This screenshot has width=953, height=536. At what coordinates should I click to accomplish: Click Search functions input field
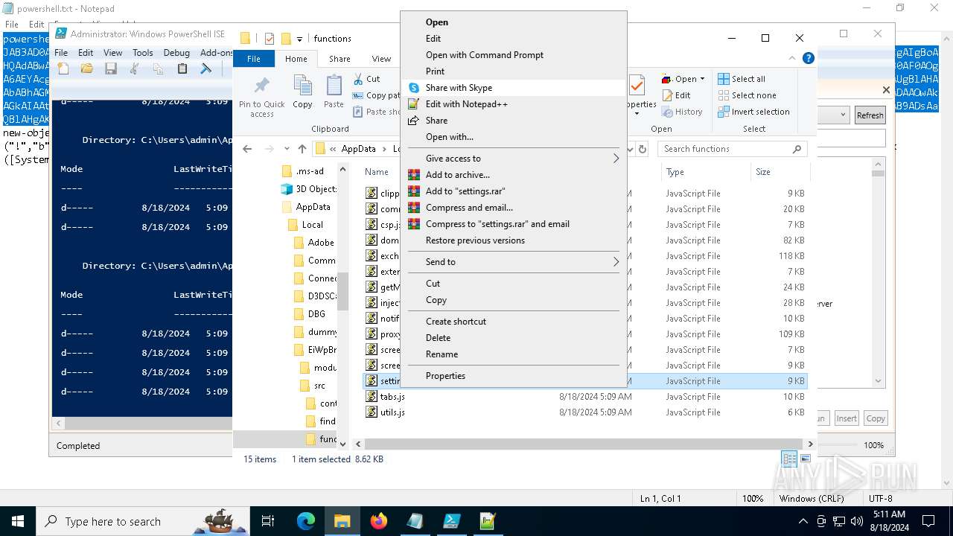[733, 149]
